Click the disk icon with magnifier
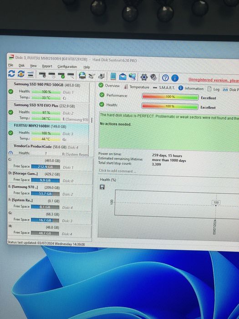Image resolution: width=239 pixels, height=319 pixels. [71, 76]
